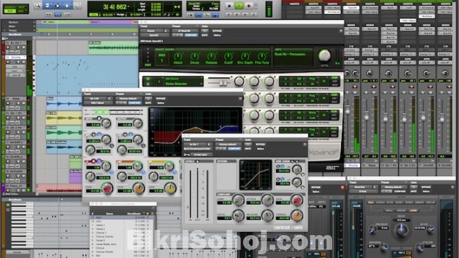
Task: Open the 01 Rock Kit preset dropdown
Action: coord(185,31)
